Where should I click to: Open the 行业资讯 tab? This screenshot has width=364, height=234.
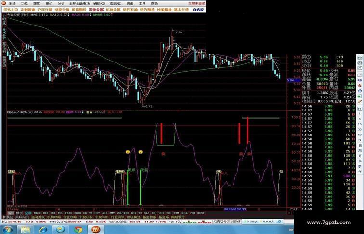[x=117, y=217]
